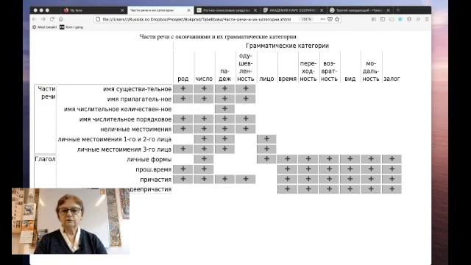Click the причастия row label
This screenshot has height=265, width=471.
click(155, 180)
